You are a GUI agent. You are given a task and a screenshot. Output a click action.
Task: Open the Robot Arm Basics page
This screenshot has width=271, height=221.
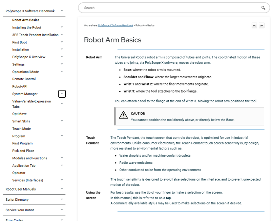26,20
